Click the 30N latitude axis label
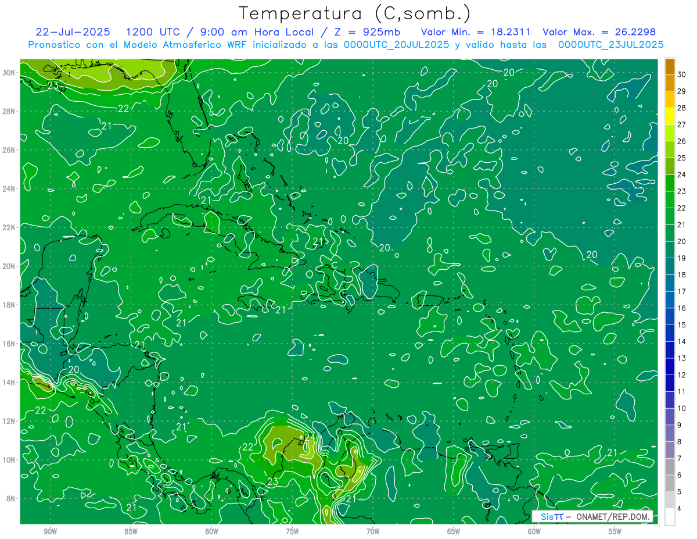This screenshot has height=539, width=697. point(10,73)
